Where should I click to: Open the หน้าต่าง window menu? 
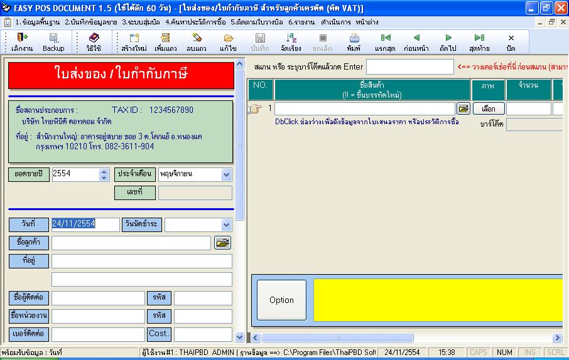click(367, 22)
